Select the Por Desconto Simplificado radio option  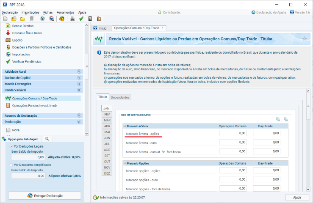click(11, 165)
